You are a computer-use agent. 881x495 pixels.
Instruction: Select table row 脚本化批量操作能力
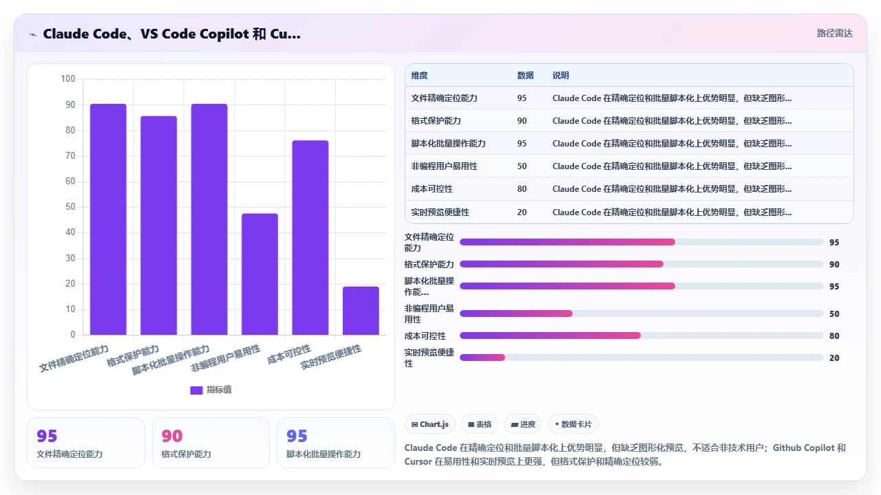pyautogui.click(x=629, y=144)
